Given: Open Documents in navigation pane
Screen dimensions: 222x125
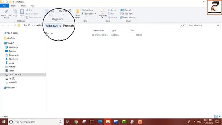Looking at the screenshot, I should click(14, 55).
